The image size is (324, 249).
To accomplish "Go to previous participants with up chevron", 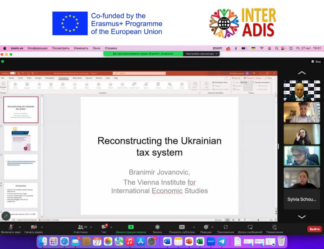I will [x=302, y=73].
